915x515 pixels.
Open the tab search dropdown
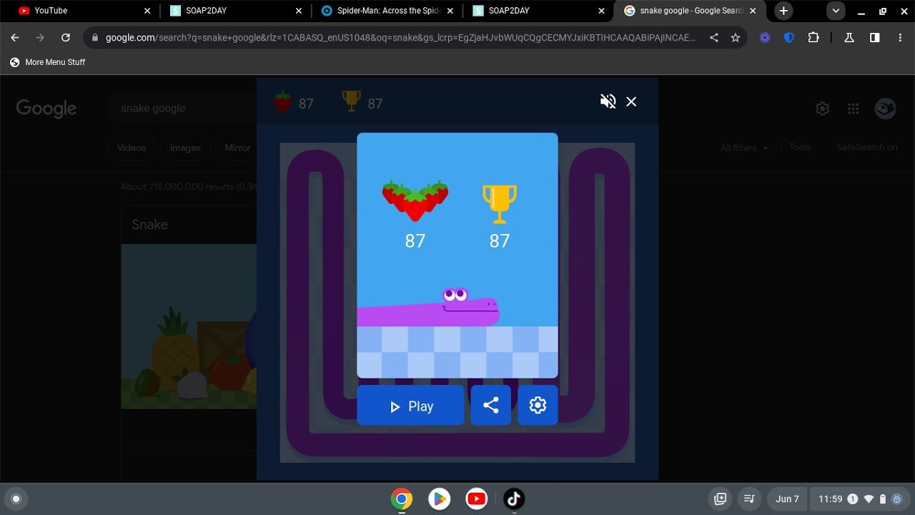[x=836, y=11]
